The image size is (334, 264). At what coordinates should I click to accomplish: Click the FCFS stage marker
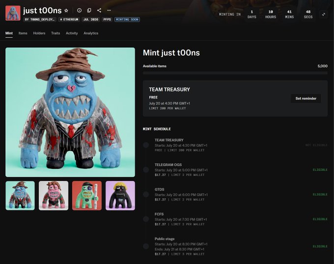coord(146,219)
